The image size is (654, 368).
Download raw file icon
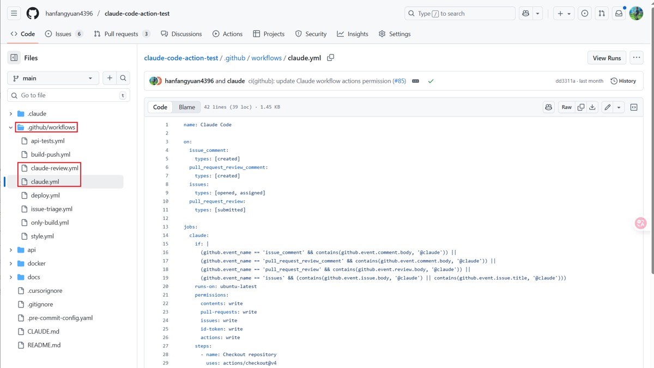click(x=592, y=107)
